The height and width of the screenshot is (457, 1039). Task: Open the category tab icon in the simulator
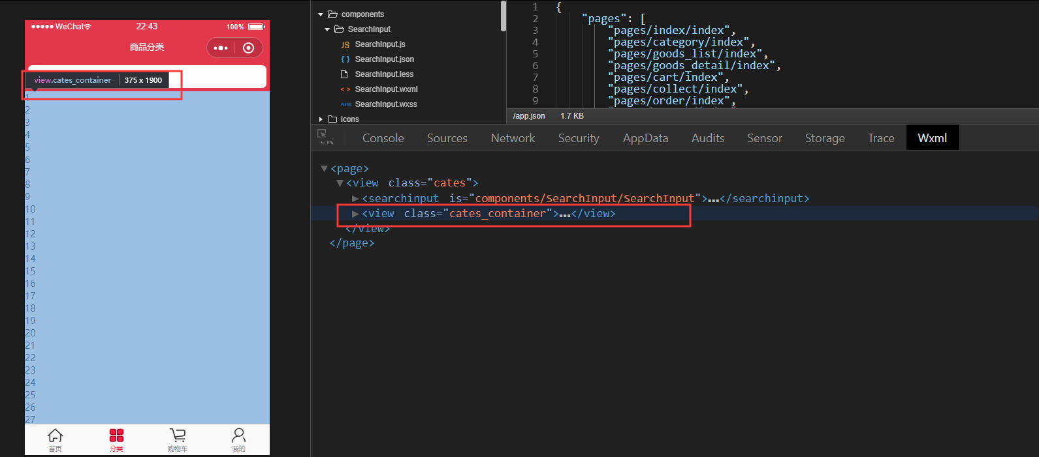point(116,435)
